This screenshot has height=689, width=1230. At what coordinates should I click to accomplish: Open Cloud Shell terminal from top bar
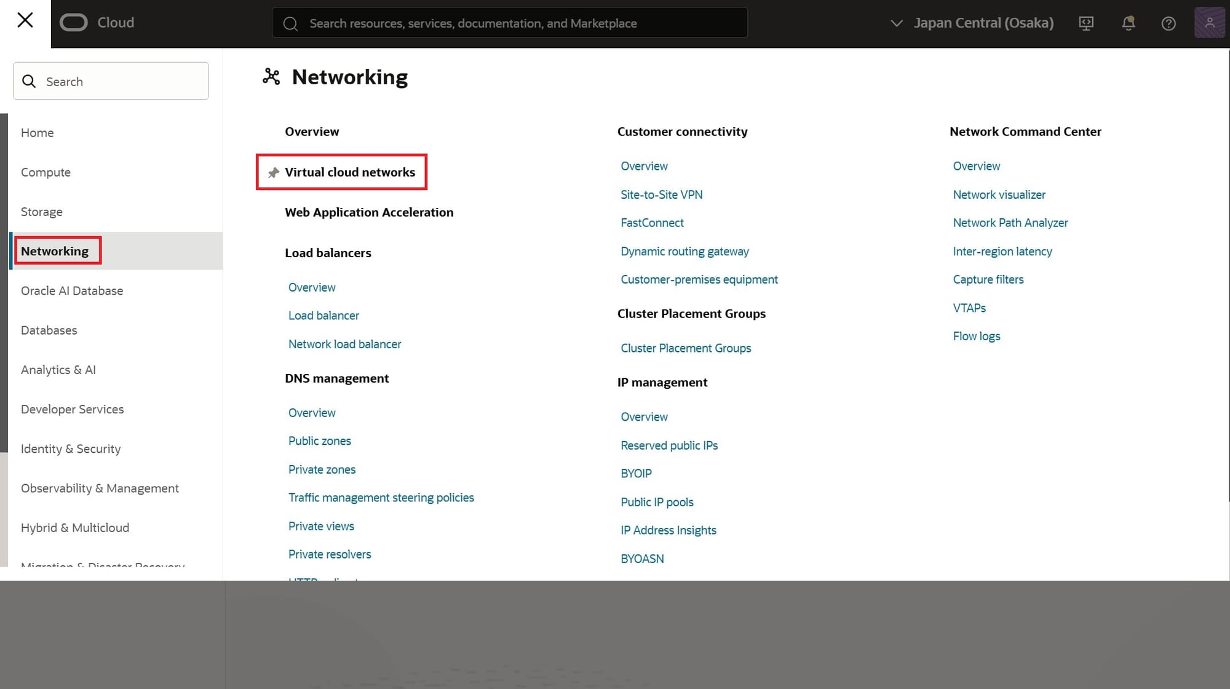(x=1086, y=23)
